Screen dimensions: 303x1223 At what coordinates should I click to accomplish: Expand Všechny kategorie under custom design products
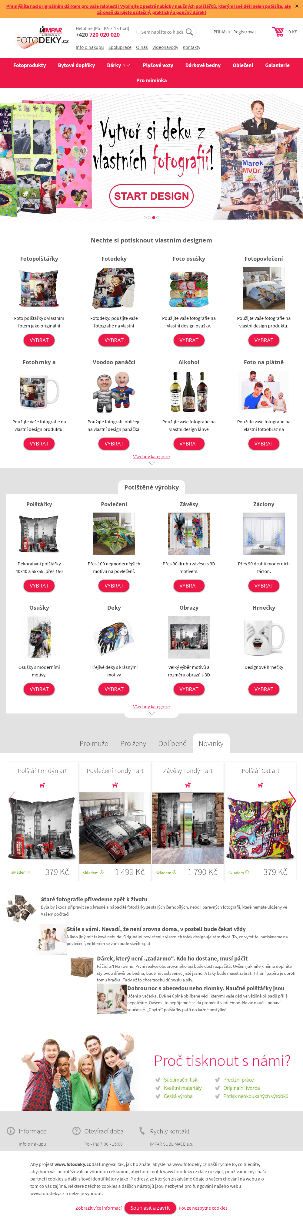tap(151, 457)
